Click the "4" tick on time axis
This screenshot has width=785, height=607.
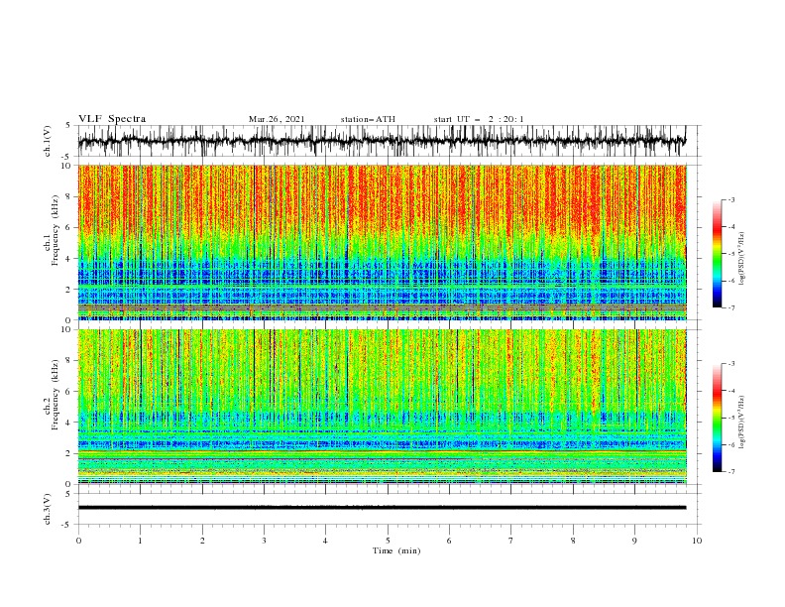click(x=325, y=541)
